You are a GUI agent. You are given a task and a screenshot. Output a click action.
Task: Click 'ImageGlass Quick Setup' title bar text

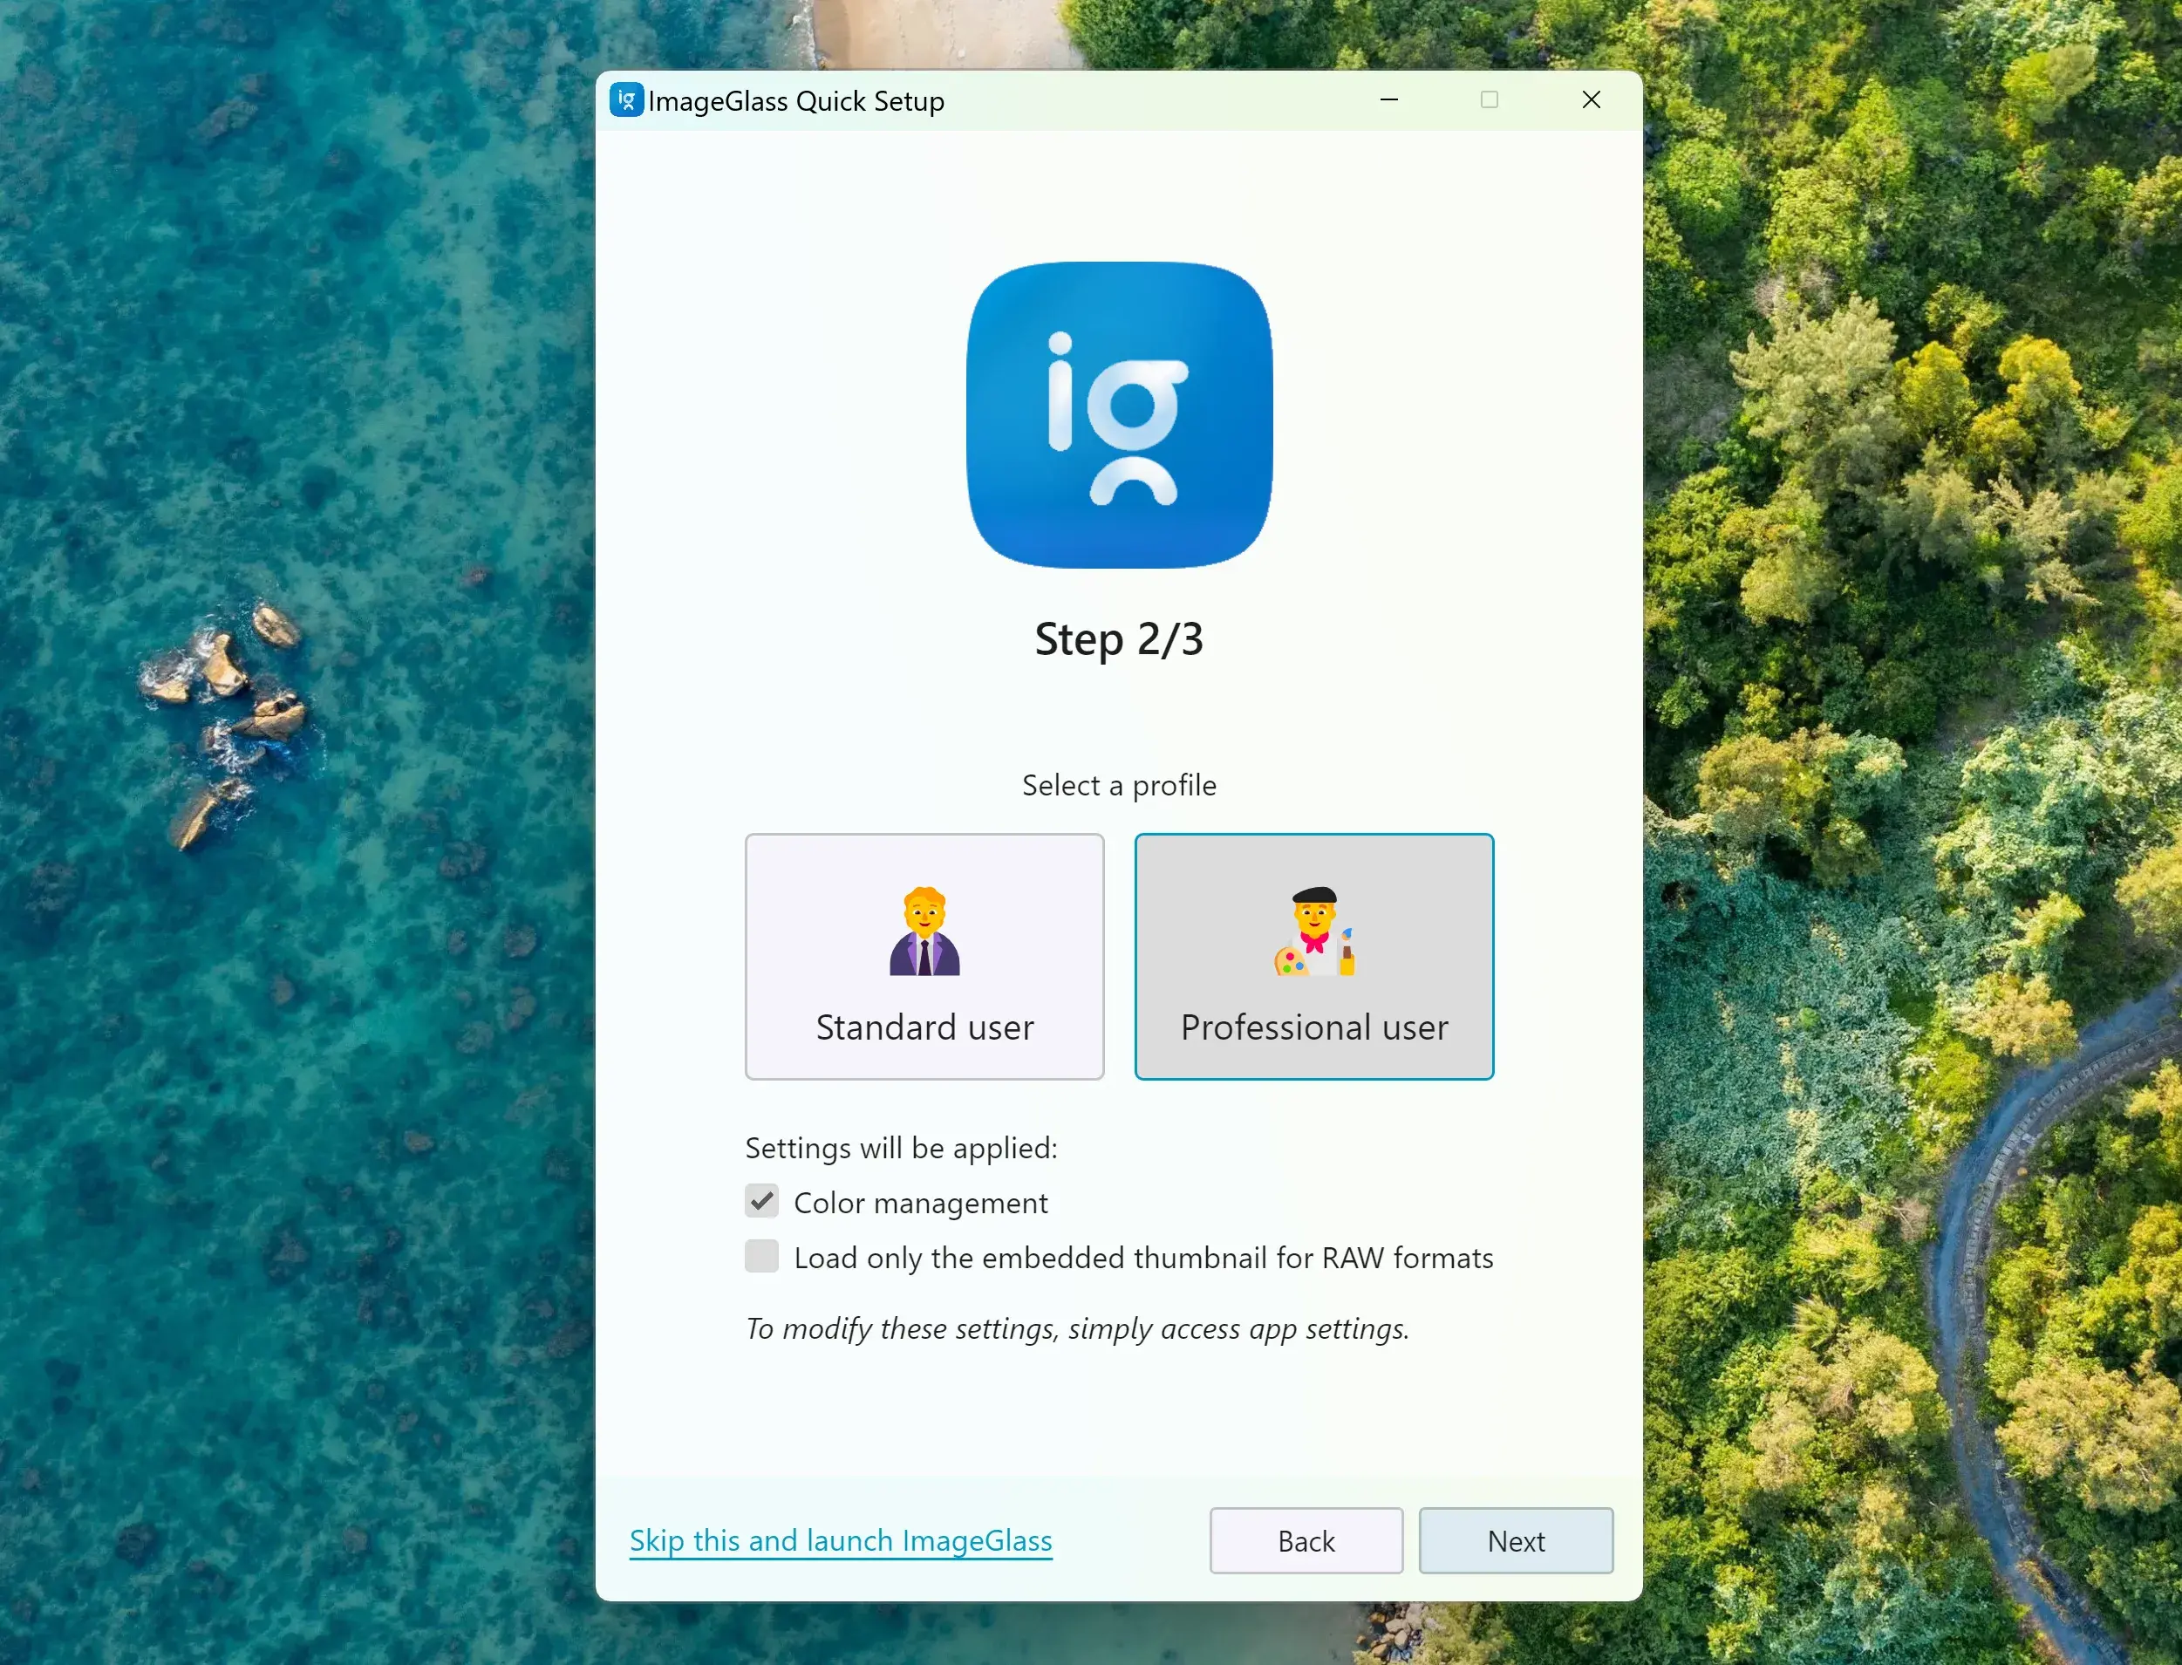pyautogui.click(x=795, y=101)
